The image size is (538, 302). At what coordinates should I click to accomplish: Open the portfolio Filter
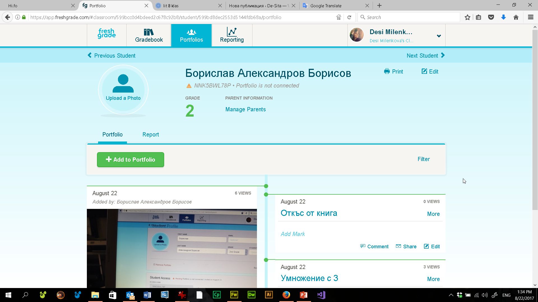pyautogui.click(x=423, y=159)
